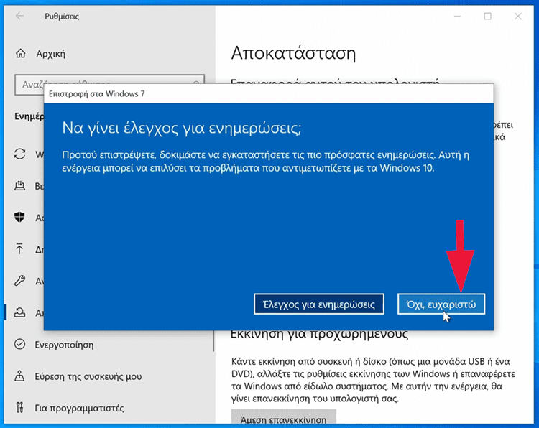The image size is (539, 428).
Task: Open 'Για προγραμματιστές' in sidebar
Action: (x=79, y=408)
